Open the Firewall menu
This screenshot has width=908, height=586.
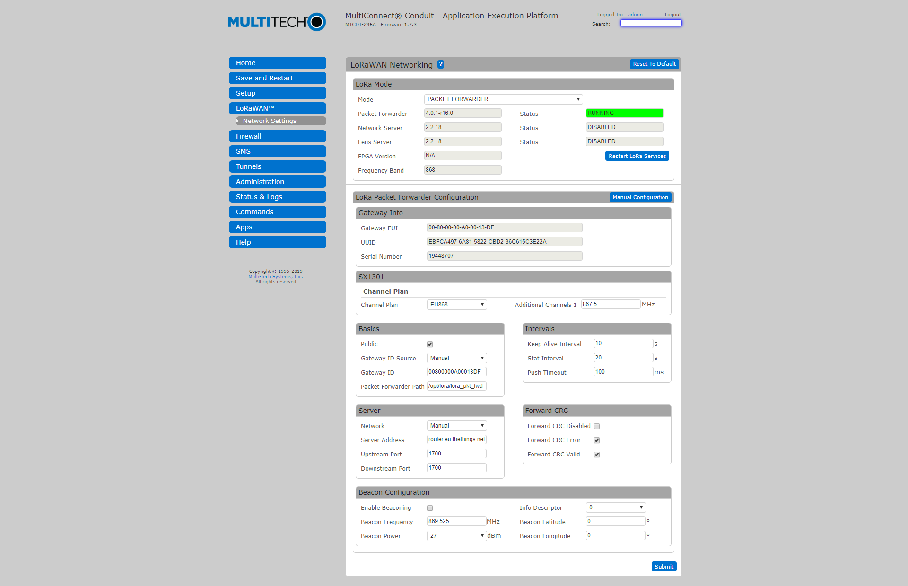(278, 136)
